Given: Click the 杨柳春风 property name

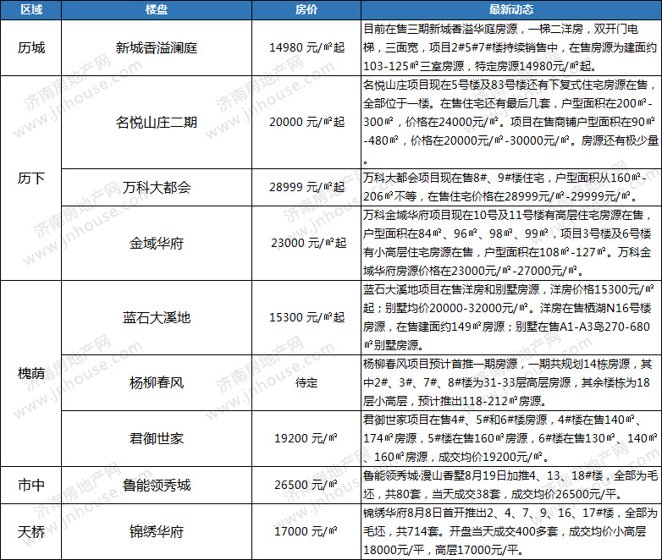Looking at the screenshot, I should pyautogui.click(x=156, y=382).
